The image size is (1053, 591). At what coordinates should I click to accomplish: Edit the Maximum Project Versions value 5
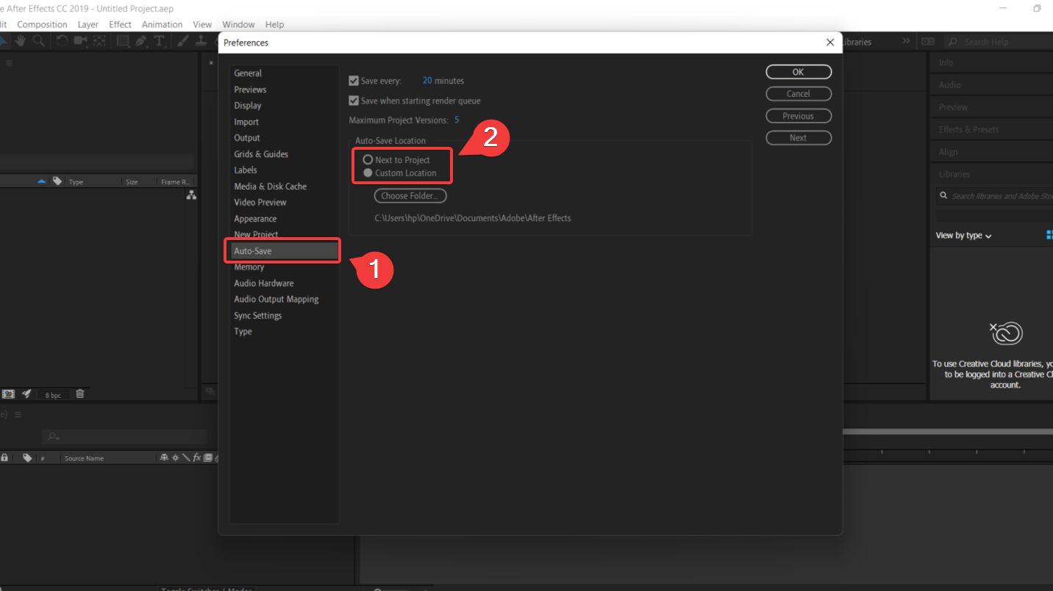pos(457,120)
